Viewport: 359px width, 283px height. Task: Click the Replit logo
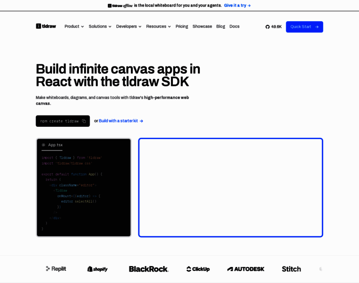56,269
